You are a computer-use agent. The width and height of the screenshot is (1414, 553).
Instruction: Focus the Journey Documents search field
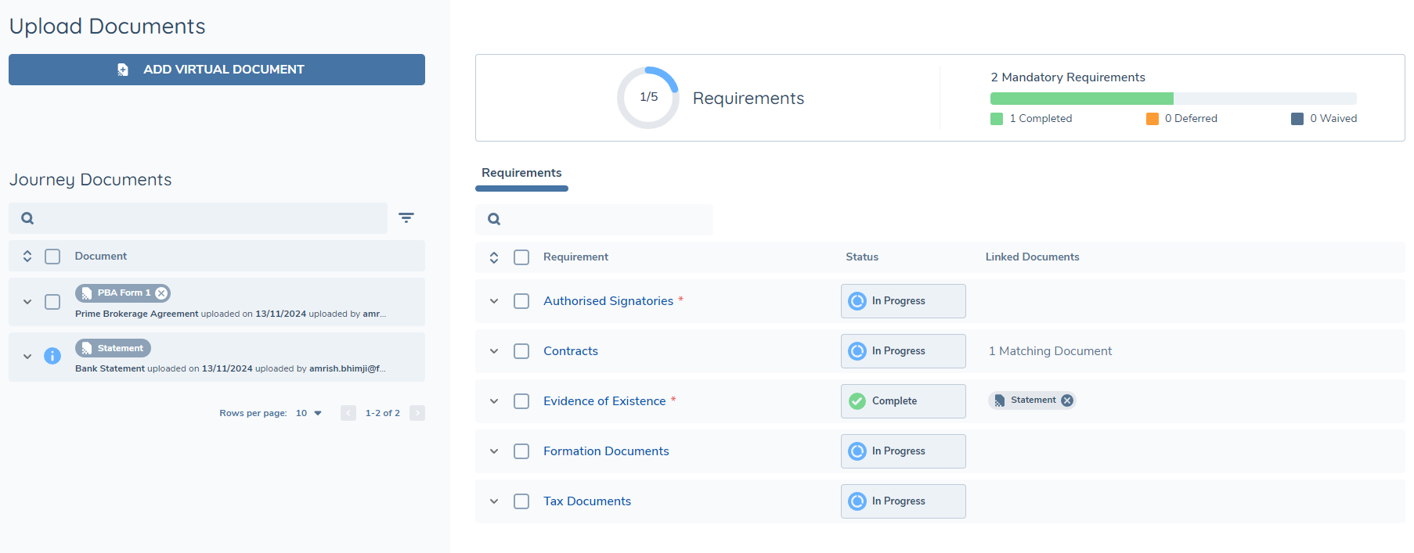pos(198,218)
